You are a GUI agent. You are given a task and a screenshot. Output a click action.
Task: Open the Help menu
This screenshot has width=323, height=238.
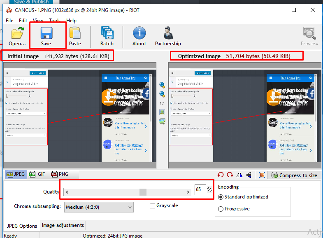click(71, 21)
